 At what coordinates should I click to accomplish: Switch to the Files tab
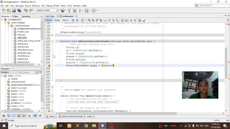coord(15,16)
